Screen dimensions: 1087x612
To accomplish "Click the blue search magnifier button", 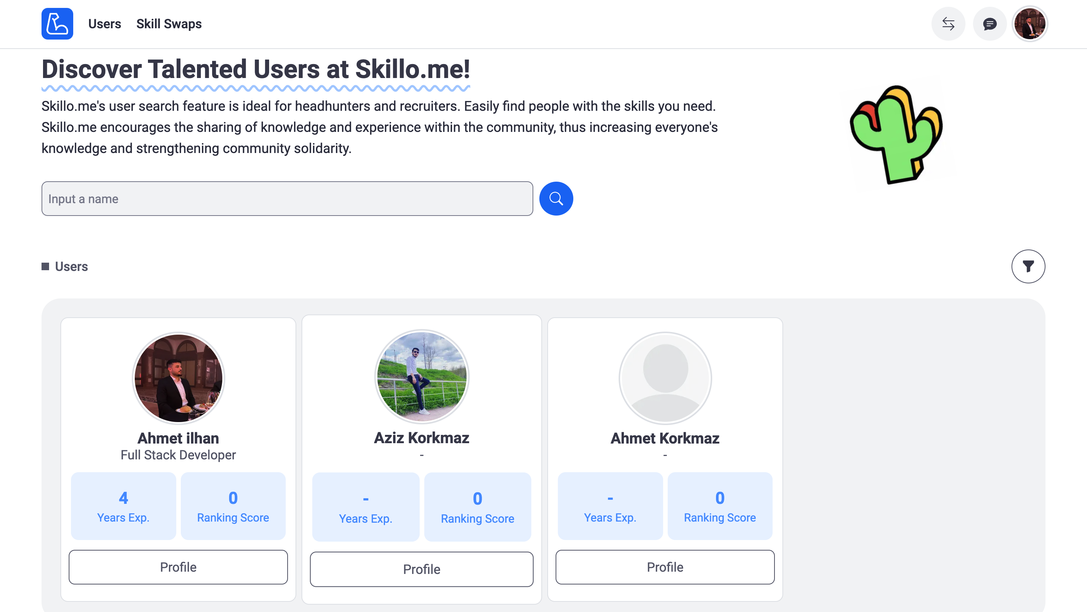I will (556, 198).
